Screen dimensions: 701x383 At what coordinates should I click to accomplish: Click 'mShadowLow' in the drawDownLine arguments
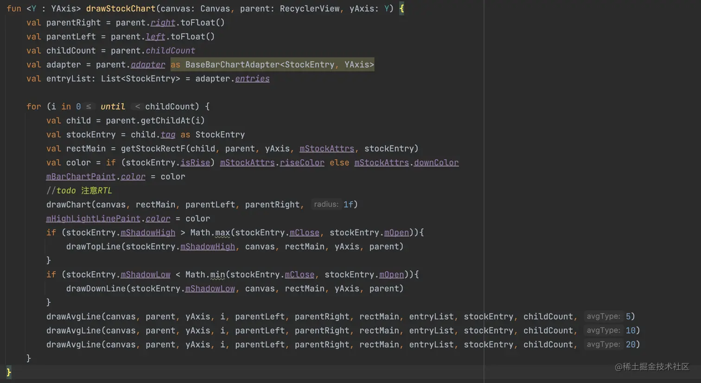pos(210,289)
